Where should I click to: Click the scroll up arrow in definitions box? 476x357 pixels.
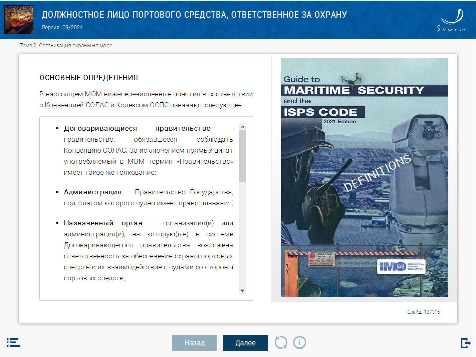243,127
